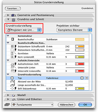Click the Länge ausserhalb value 0,1450
The height and width of the screenshot is (112, 98).
click(x=69, y=85)
